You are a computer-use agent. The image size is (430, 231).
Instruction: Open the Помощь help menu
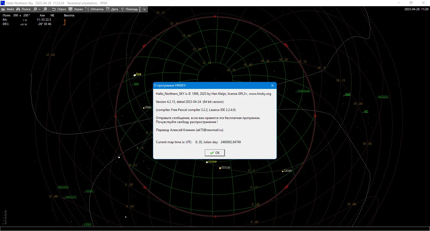point(129,9)
